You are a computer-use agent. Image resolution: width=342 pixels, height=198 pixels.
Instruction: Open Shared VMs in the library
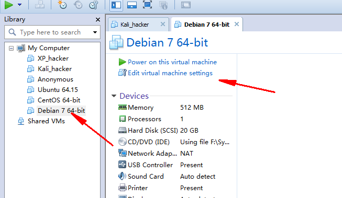pyautogui.click(x=46, y=121)
